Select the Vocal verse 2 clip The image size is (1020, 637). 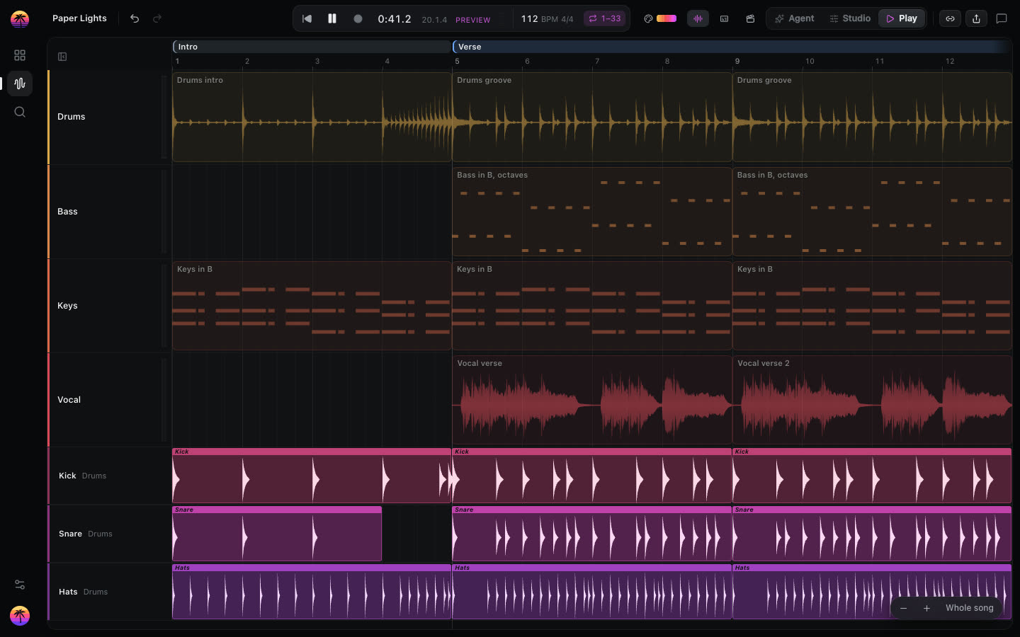[872, 400]
